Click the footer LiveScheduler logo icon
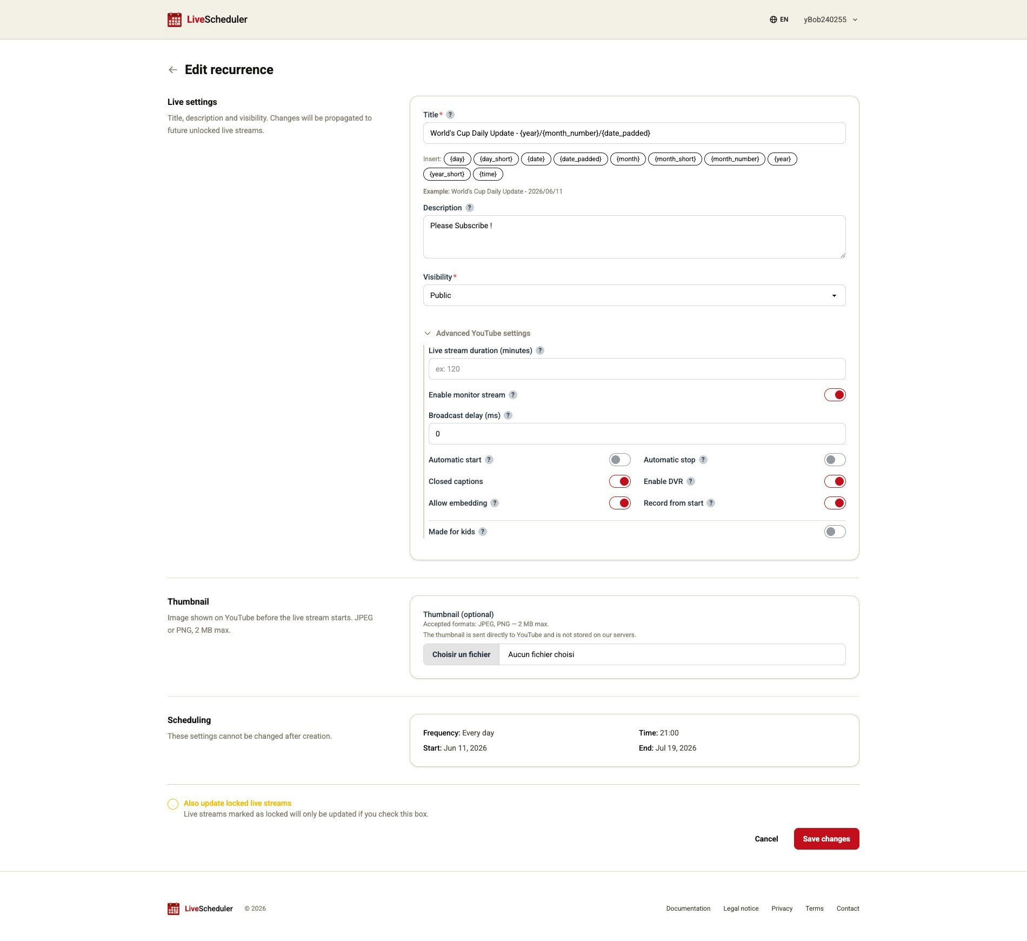1027x941 pixels. pos(174,909)
